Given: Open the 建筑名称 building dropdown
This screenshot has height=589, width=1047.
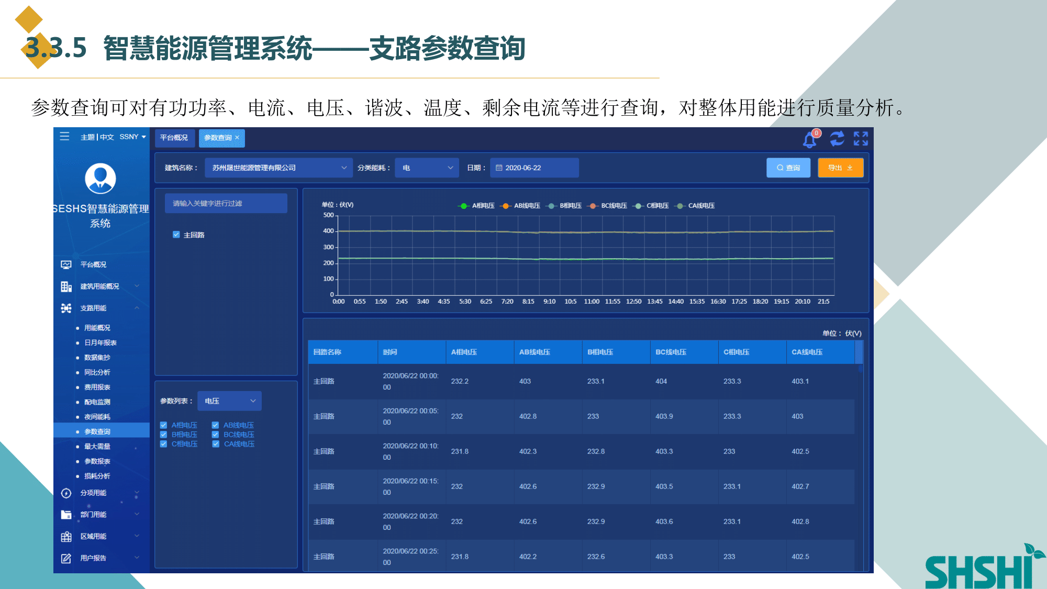Looking at the screenshot, I should (279, 168).
